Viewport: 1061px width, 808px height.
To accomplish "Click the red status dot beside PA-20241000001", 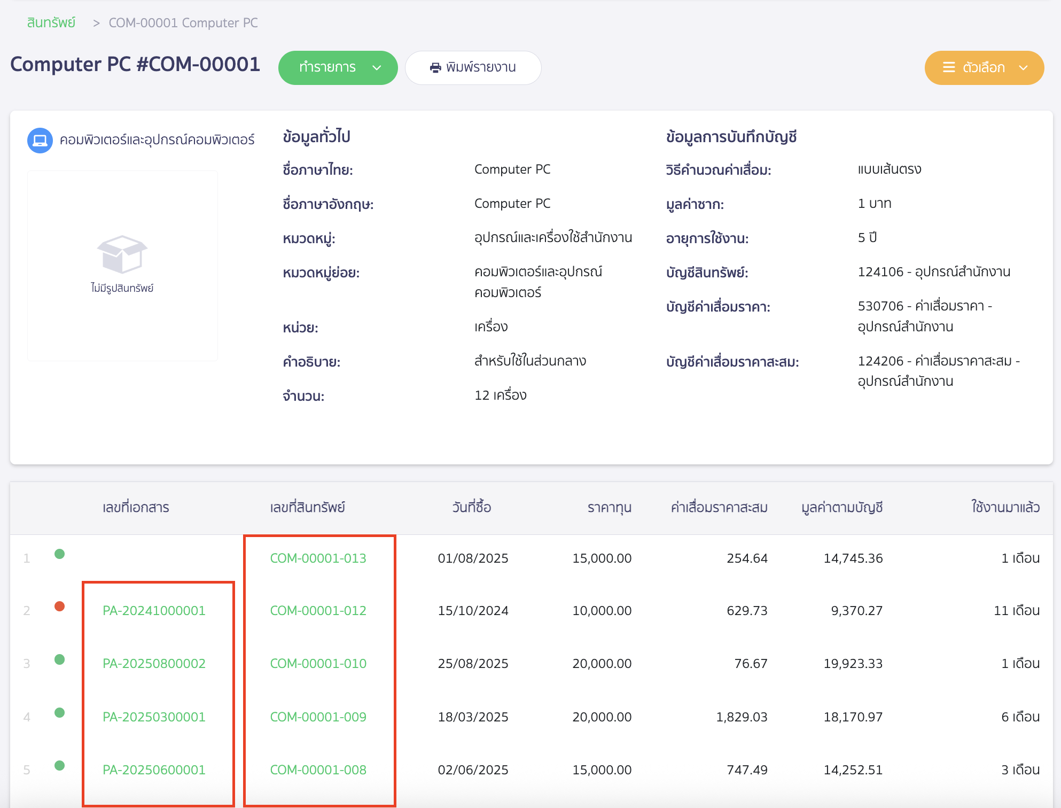I will coord(59,607).
